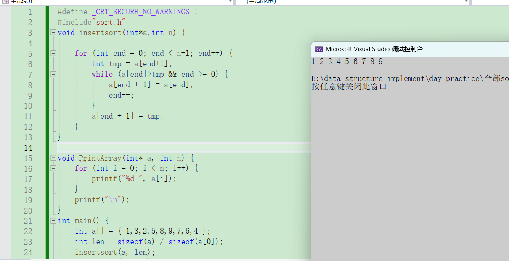Viewport: 509px width, 261px height.
Task: Open the 全局范围 scope dropdown arrow
Action: pyautogui.click(x=466, y=2)
